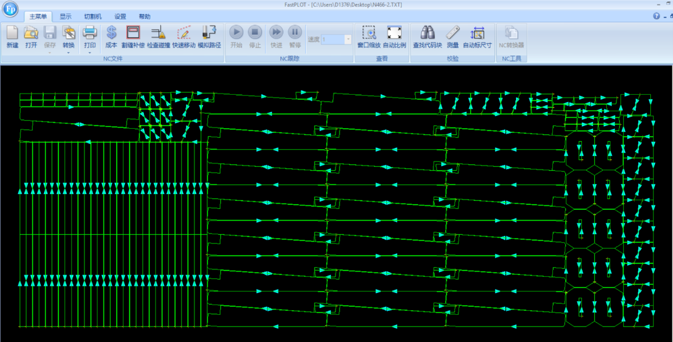Open 查找代码块 binoculars search tool

pyautogui.click(x=427, y=36)
